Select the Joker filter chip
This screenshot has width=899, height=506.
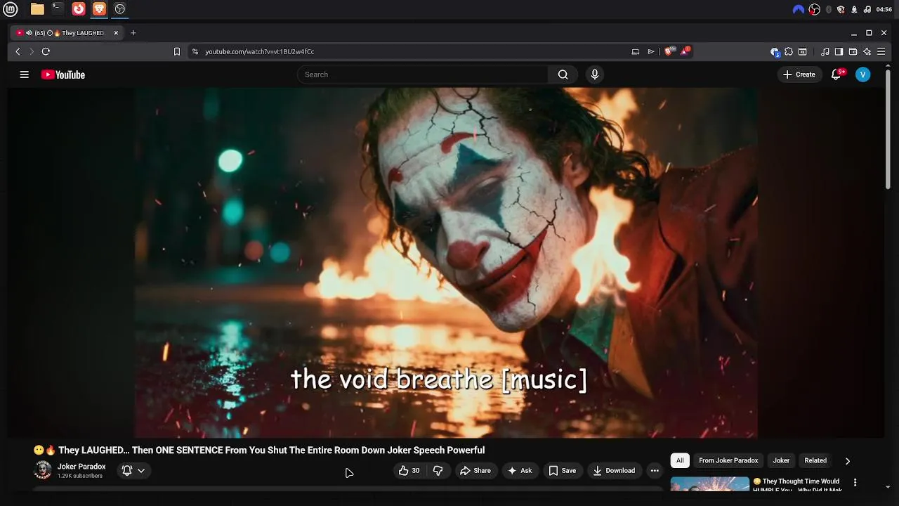coord(781,460)
